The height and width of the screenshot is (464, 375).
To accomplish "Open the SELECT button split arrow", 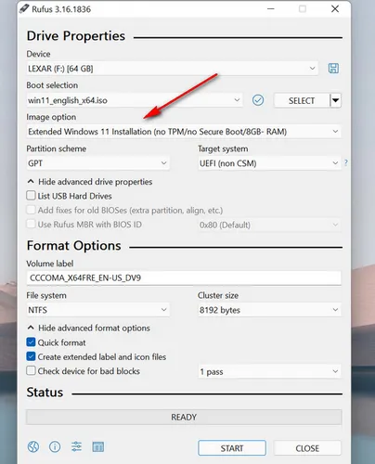I will 336,100.
